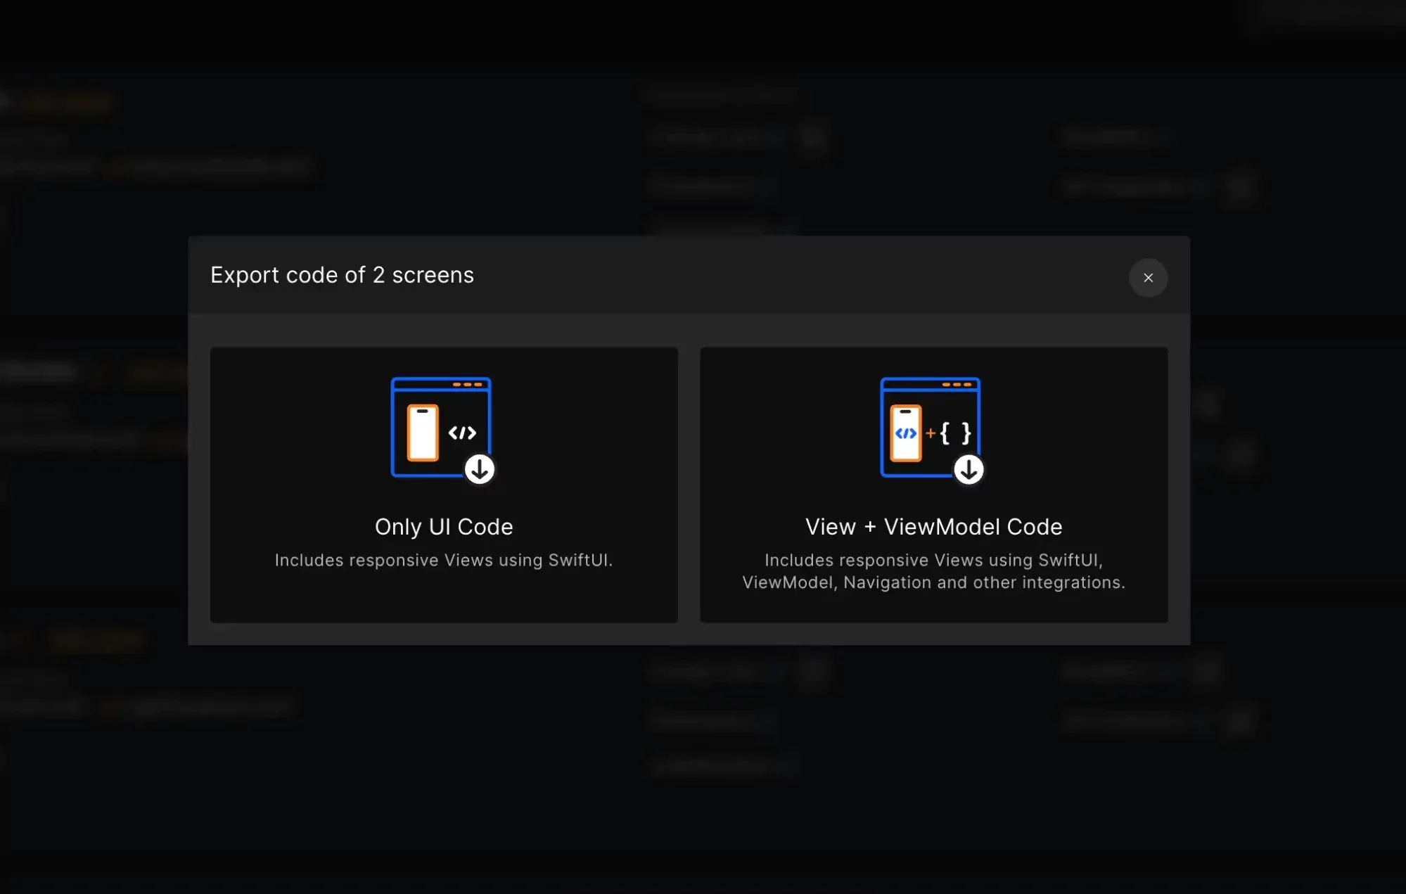This screenshot has width=1406, height=894.
Task: Close the Export code dialog
Action: coord(1148,278)
